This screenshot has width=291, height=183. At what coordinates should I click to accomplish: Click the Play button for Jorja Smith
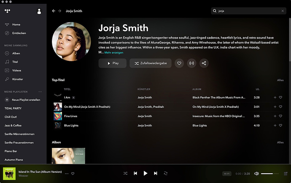[113, 63]
